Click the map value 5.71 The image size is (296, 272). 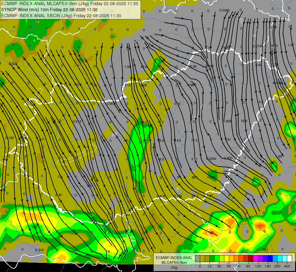(x=194, y=104)
